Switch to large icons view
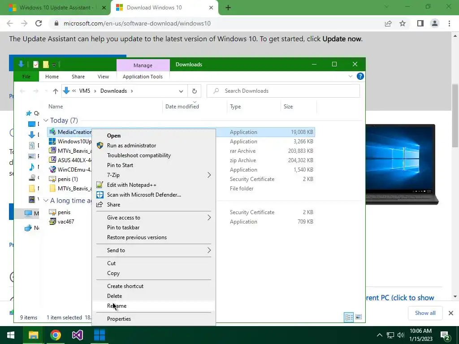This screenshot has width=459, height=344. pyautogui.click(x=359, y=318)
